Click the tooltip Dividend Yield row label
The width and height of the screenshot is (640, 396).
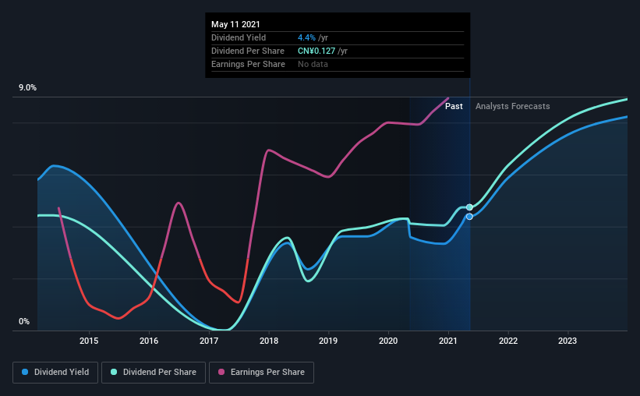pos(239,37)
